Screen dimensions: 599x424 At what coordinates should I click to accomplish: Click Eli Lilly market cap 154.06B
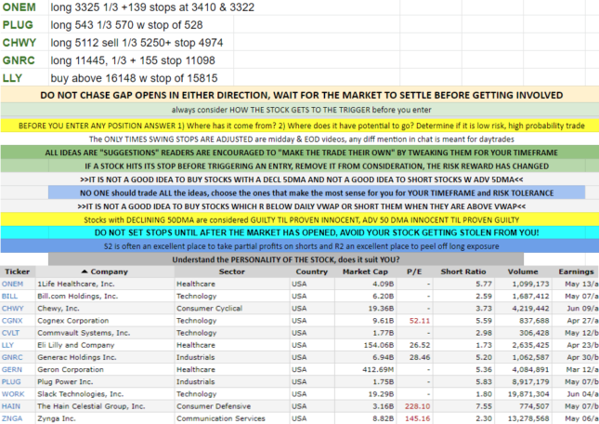click(379, 345)
